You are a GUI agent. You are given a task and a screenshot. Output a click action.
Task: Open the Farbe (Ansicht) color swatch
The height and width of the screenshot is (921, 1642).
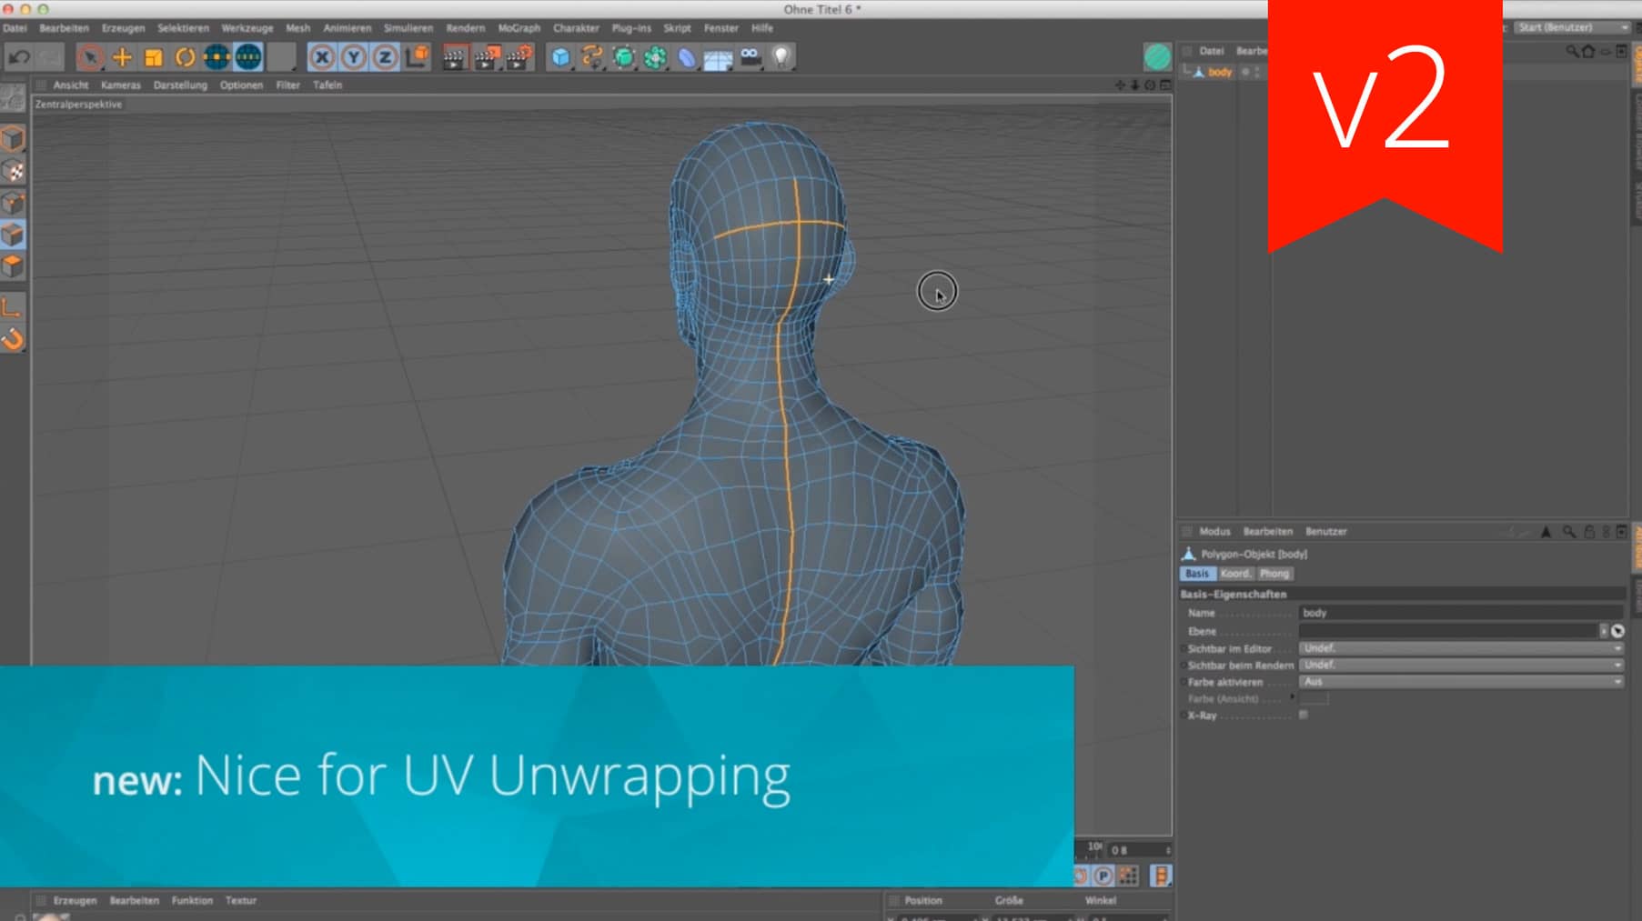coord(1315,698)
